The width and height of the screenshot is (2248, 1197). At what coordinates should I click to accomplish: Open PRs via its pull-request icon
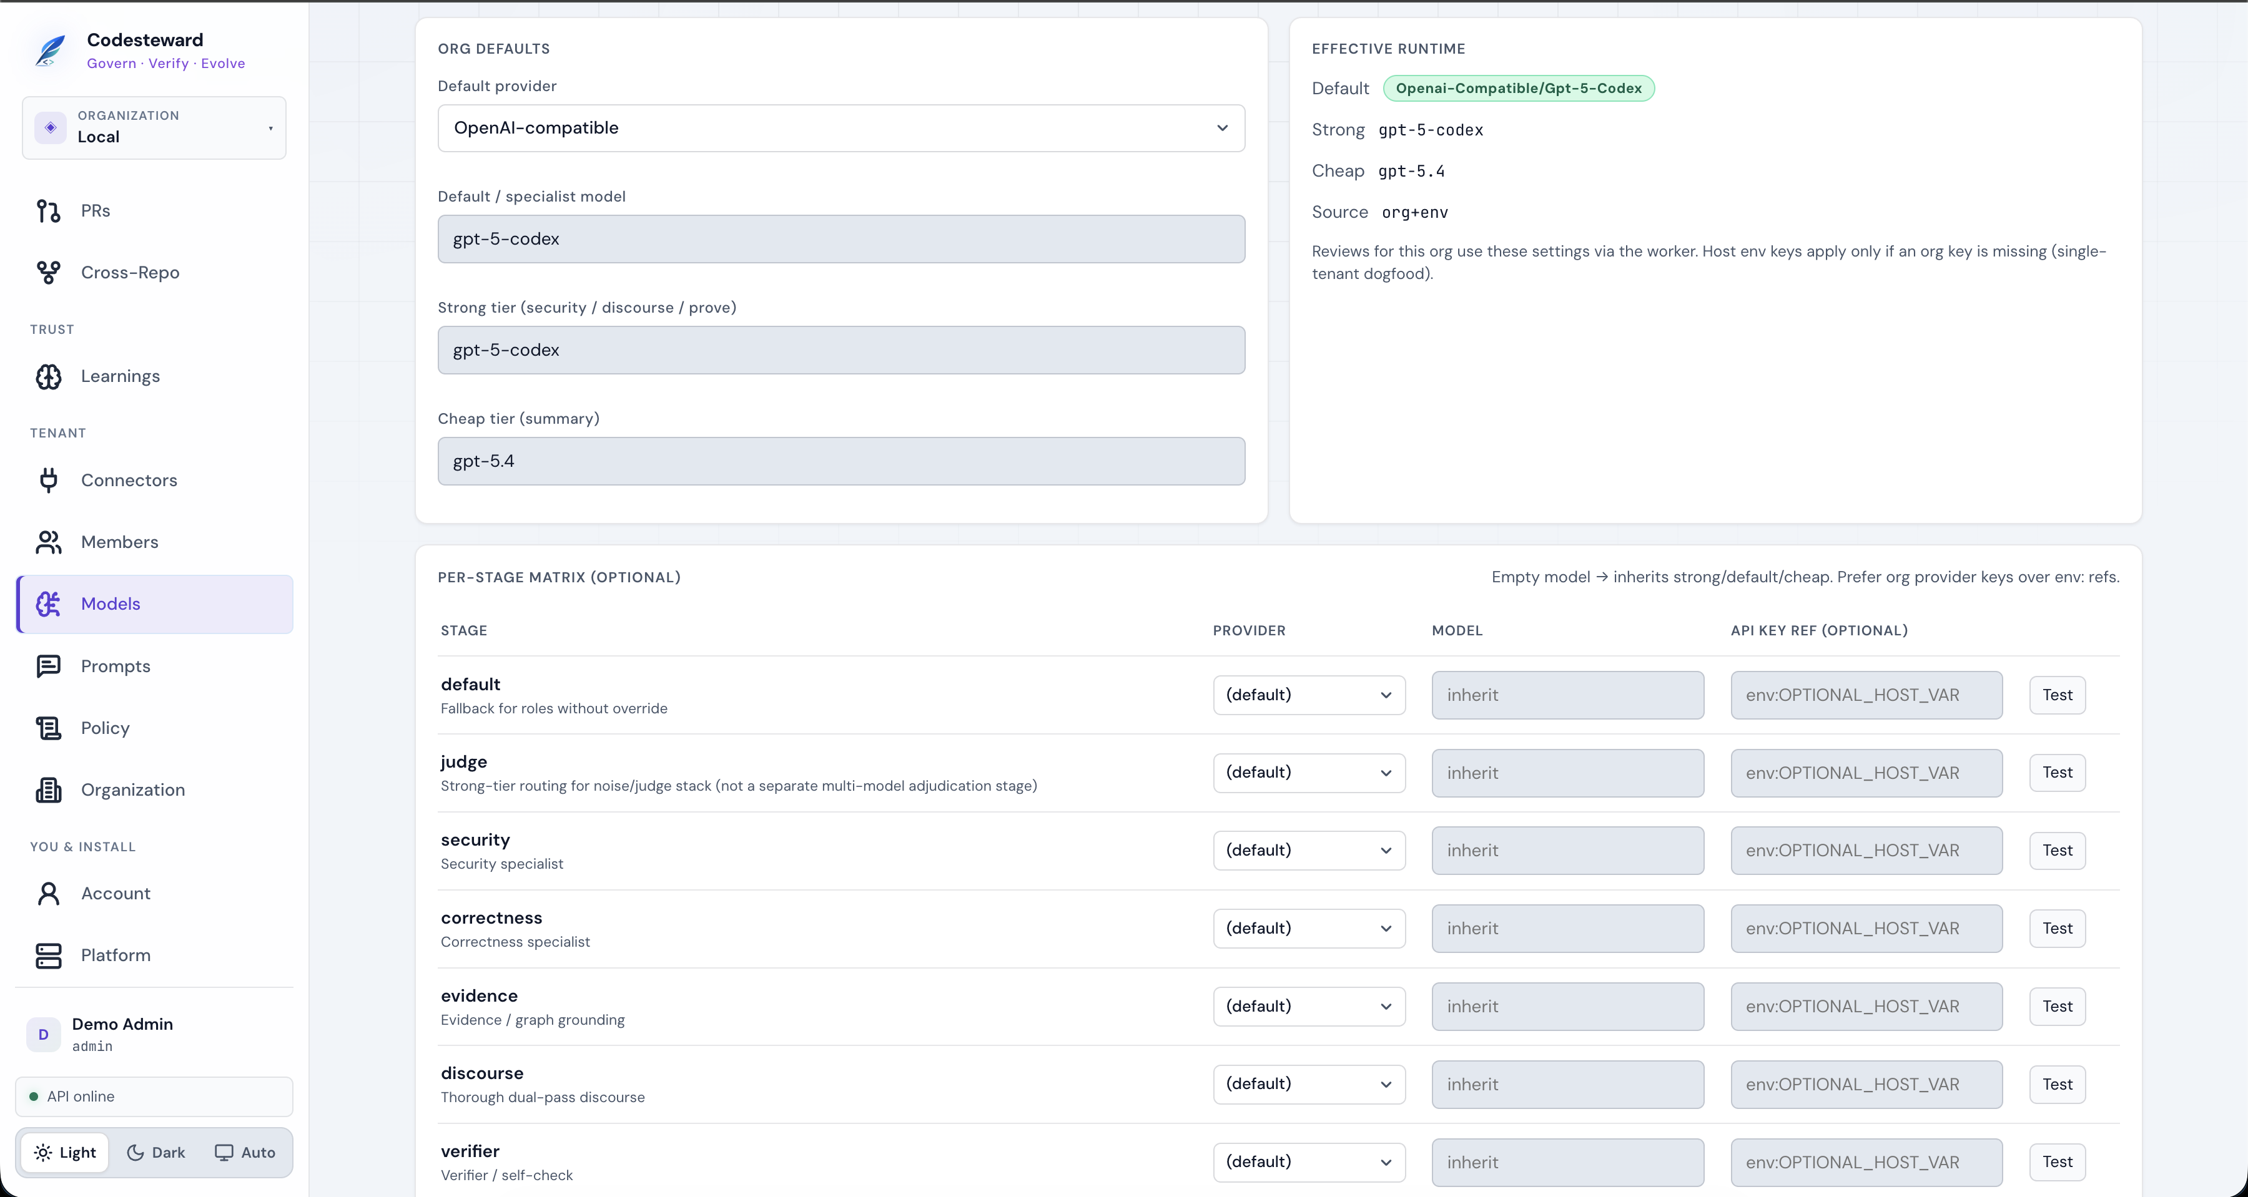tap(49, 210)
